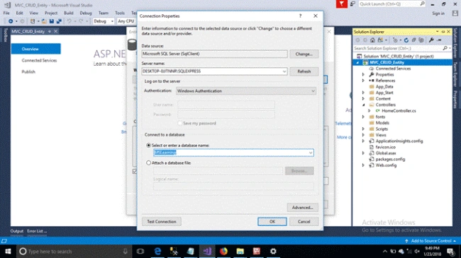This screenshot has width=461, height=258.
Task: Click Save icon in Visual Studio toolbar
Action: click(x=52, y=21)
